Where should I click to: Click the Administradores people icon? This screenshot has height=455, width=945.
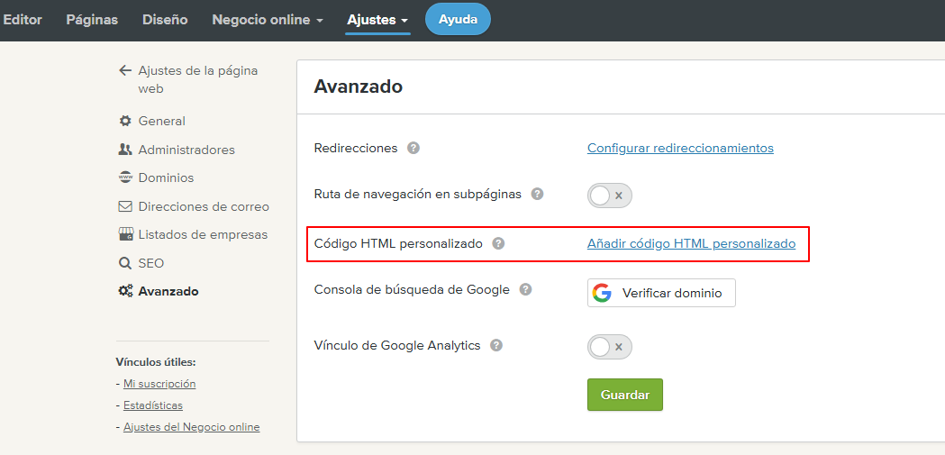[x=124, y=150]
